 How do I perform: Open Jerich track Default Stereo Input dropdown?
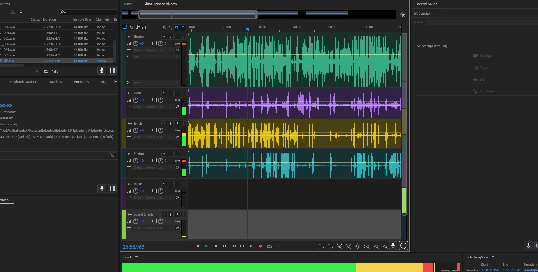pyautogui.click(x=153, y=137)
